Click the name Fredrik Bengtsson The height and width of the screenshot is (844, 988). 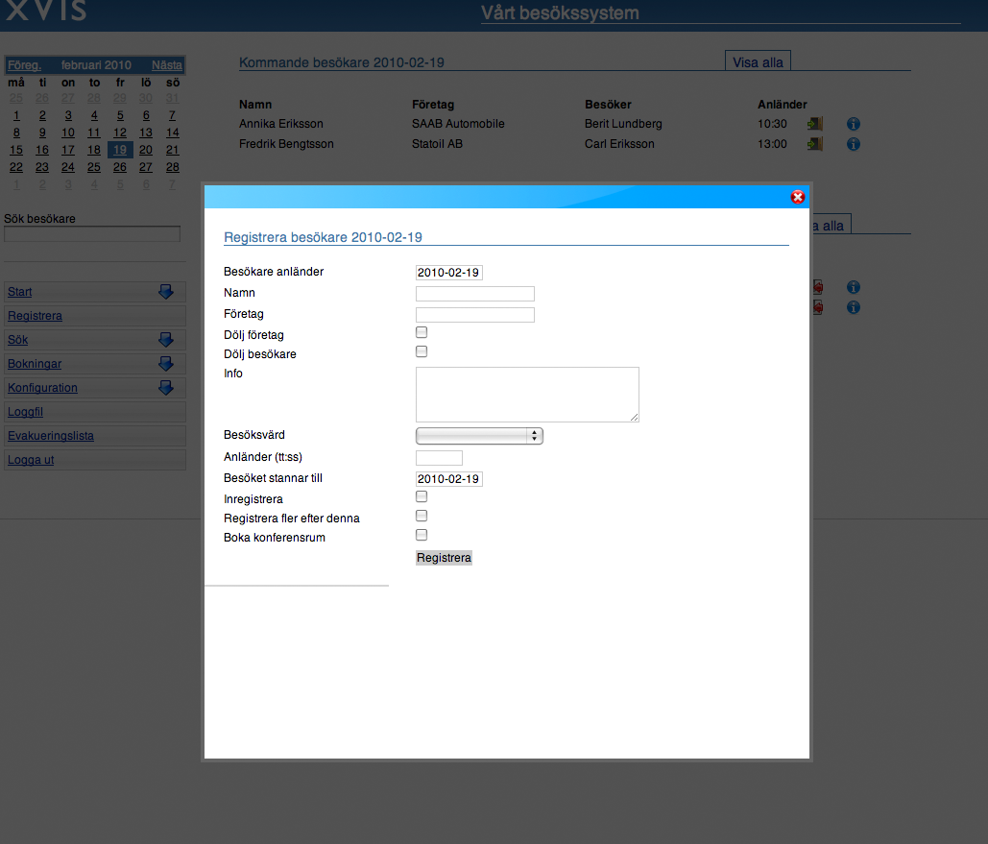pos(286,144)
